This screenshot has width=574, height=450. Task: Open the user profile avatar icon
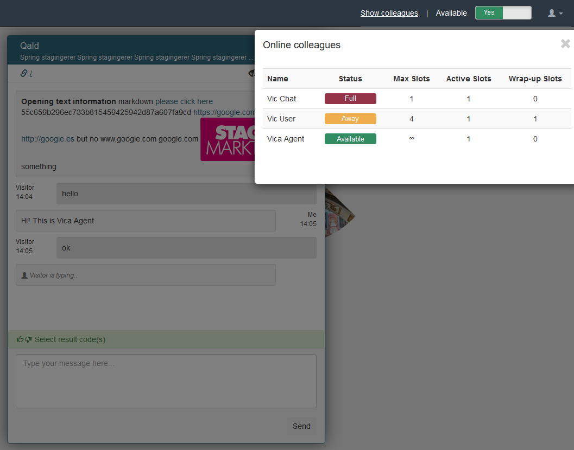551,12
